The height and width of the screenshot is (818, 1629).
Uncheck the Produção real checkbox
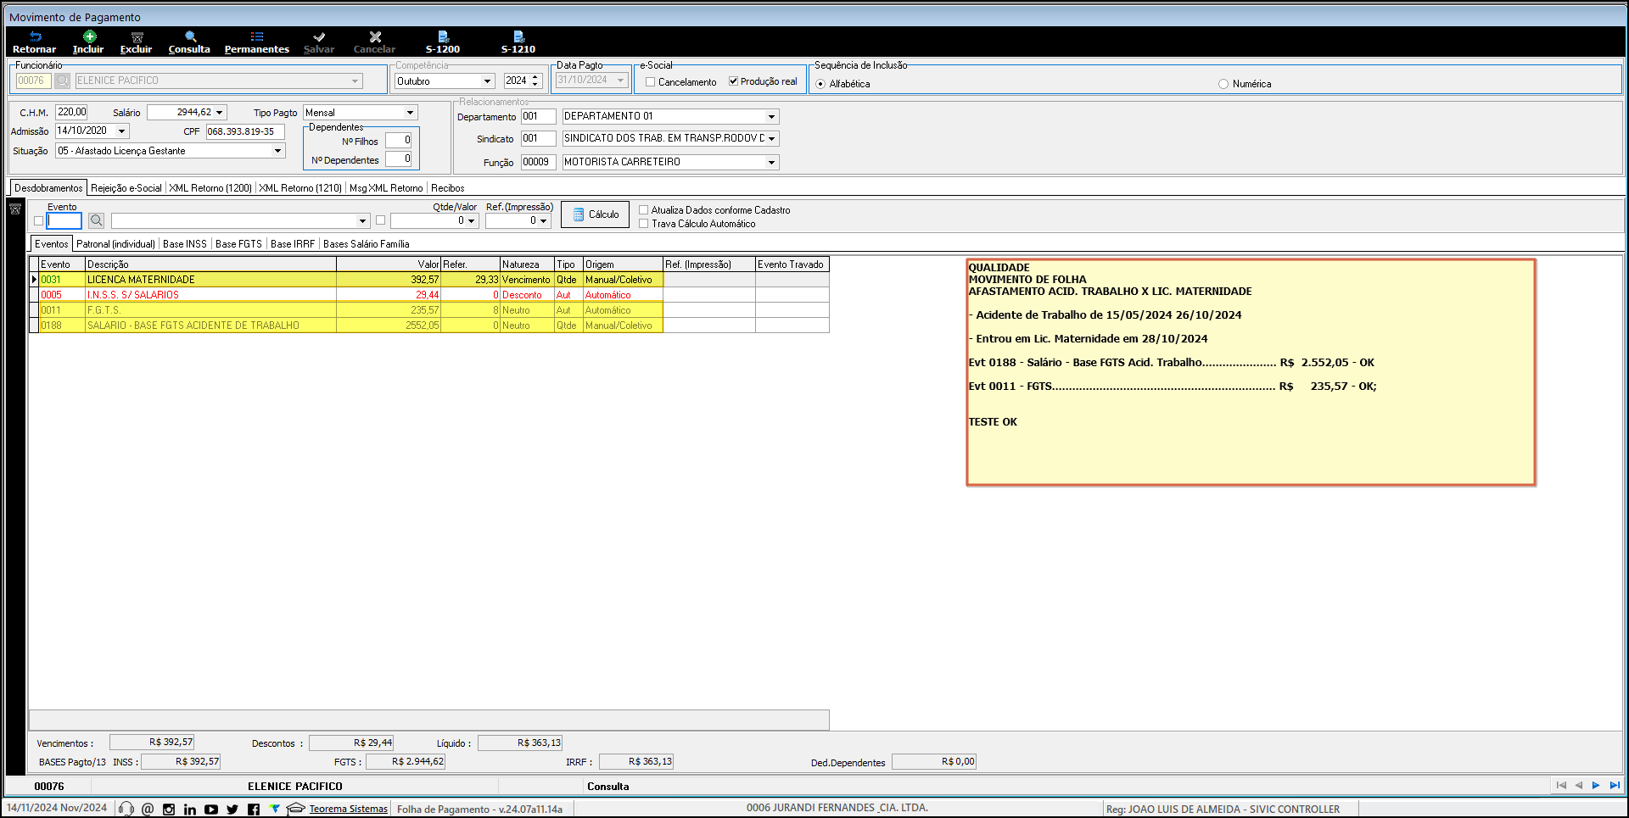click(733, 81)
